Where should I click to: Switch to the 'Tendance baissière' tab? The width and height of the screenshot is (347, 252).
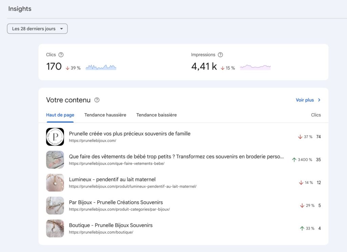pyautogui.click(x=157, y=115)
